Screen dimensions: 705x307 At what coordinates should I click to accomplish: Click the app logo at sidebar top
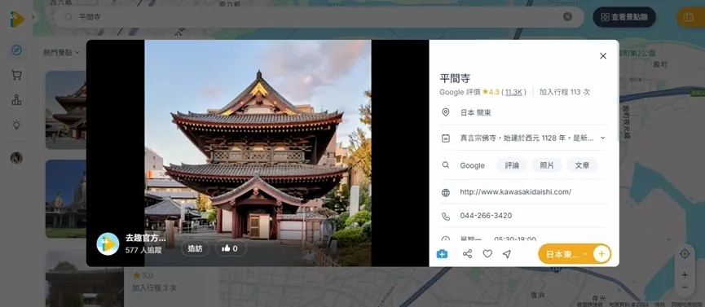point(17,19)
